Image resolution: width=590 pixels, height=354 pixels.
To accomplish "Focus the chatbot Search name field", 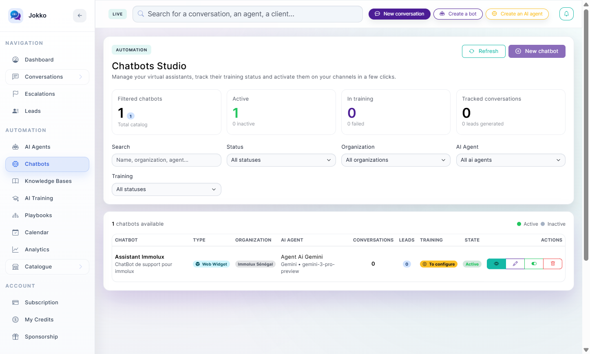I will (166, 160).
